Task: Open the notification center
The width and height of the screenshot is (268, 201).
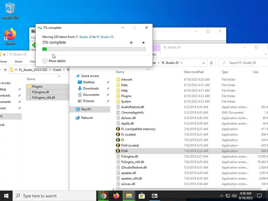Action: tap(259, 196)
